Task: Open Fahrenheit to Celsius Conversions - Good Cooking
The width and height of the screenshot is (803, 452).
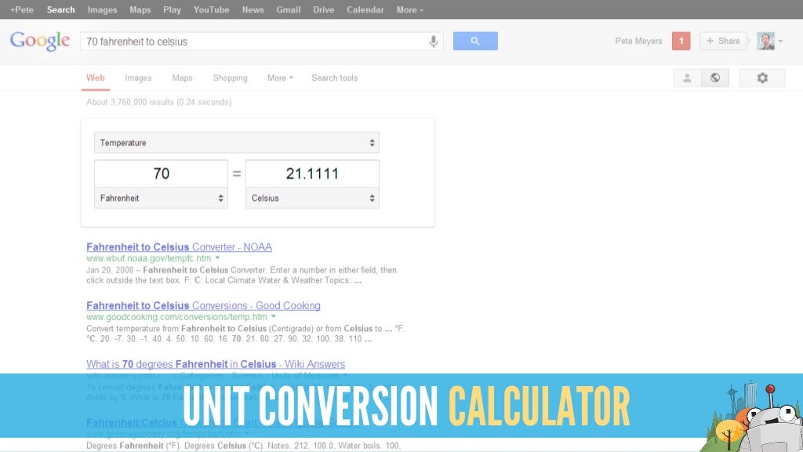Action: click(203, 305)
